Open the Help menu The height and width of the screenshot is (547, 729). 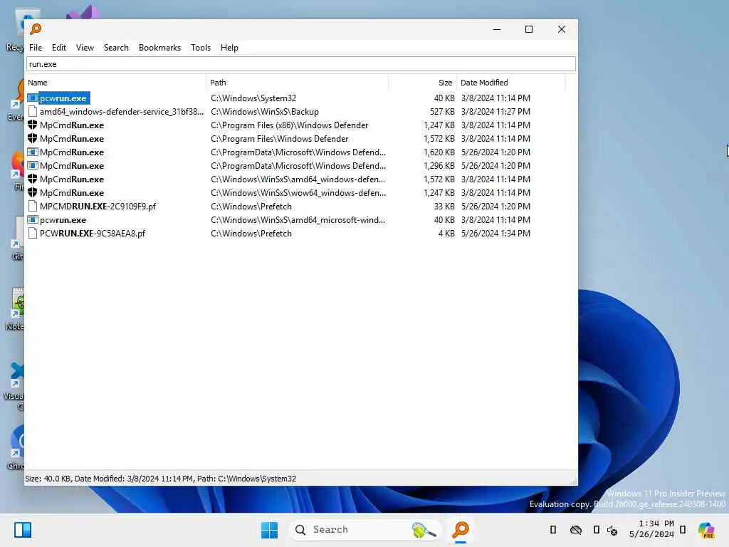[x=229, y=48]
